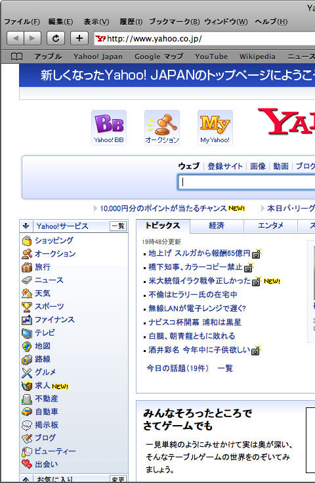The width and height of the screenshot is (315, 483).
Task: Open the Yahoo! BB icon
Action: click(109, 128)
